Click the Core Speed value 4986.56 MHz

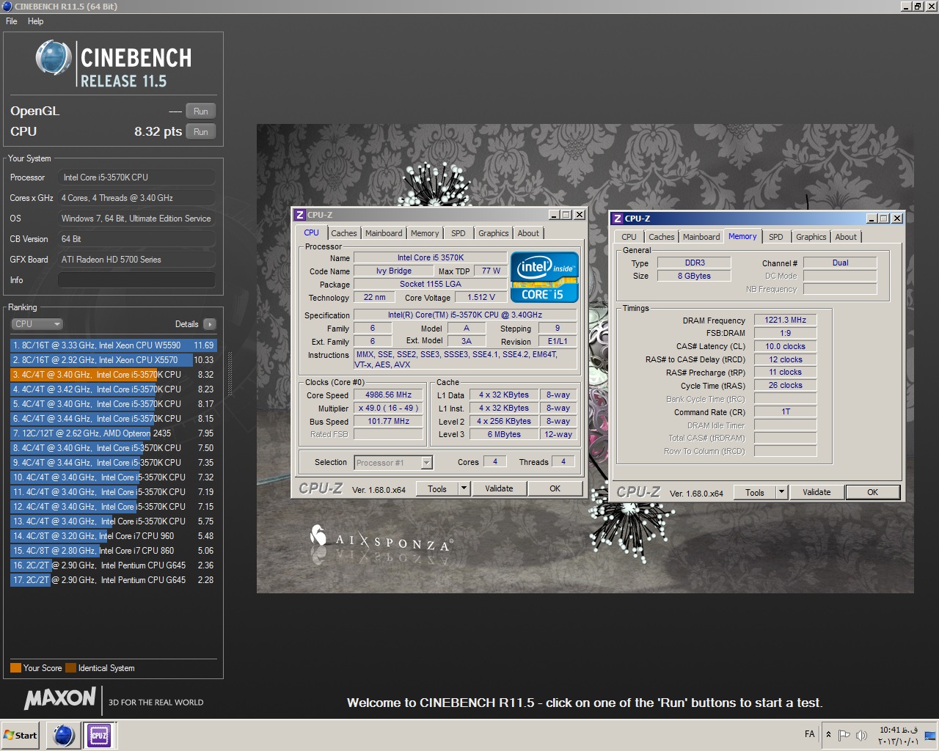click(x=389, y=395)
